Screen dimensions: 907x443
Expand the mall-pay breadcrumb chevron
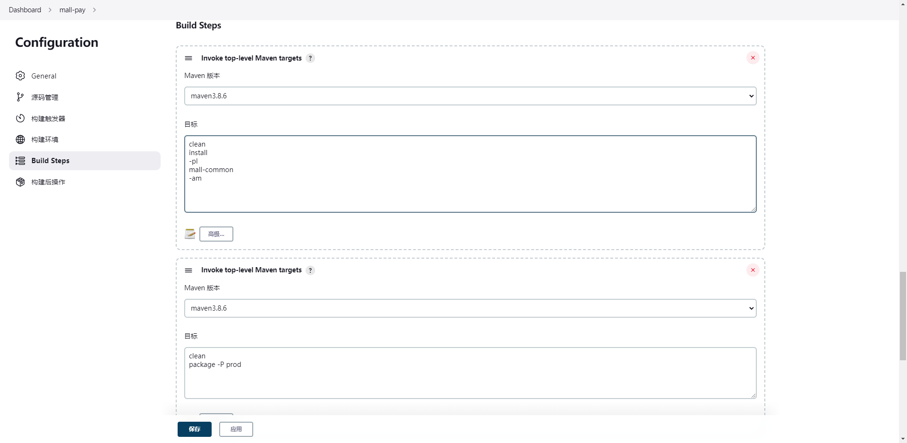click(x=94, y=10)
